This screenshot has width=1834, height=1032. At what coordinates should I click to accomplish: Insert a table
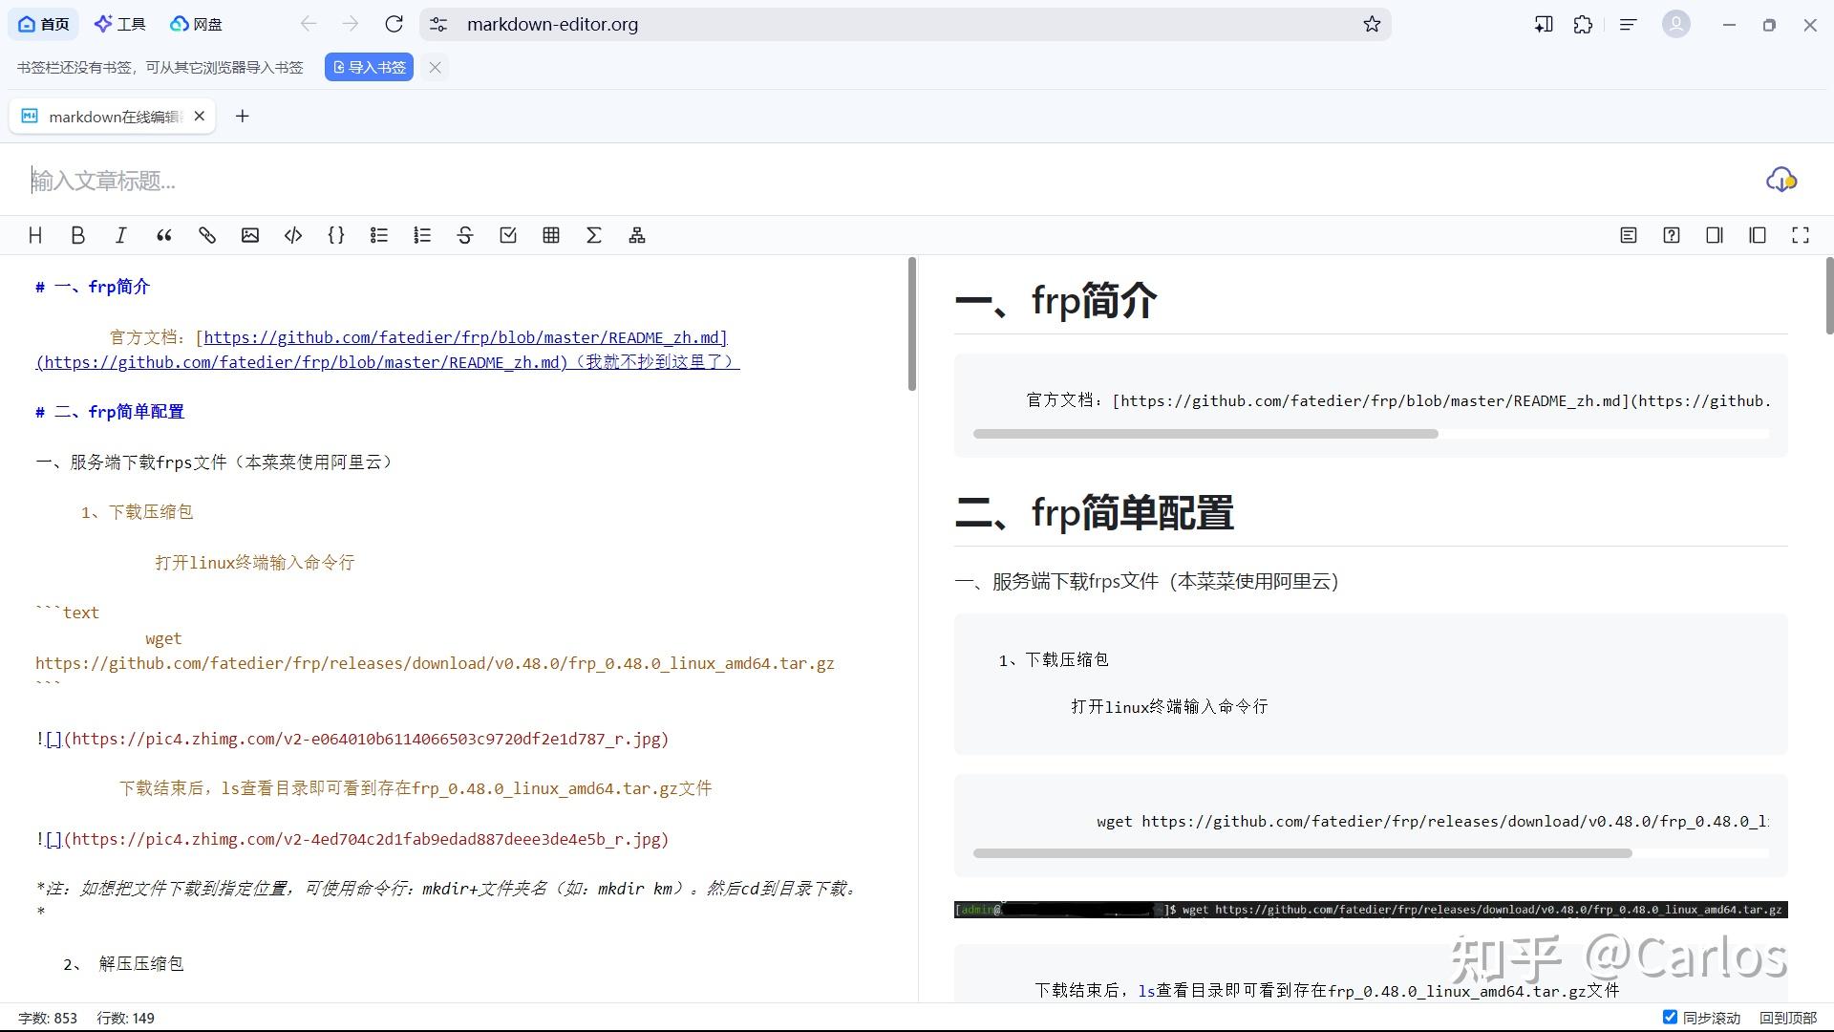pyautogui.click(x=550, y=235)
